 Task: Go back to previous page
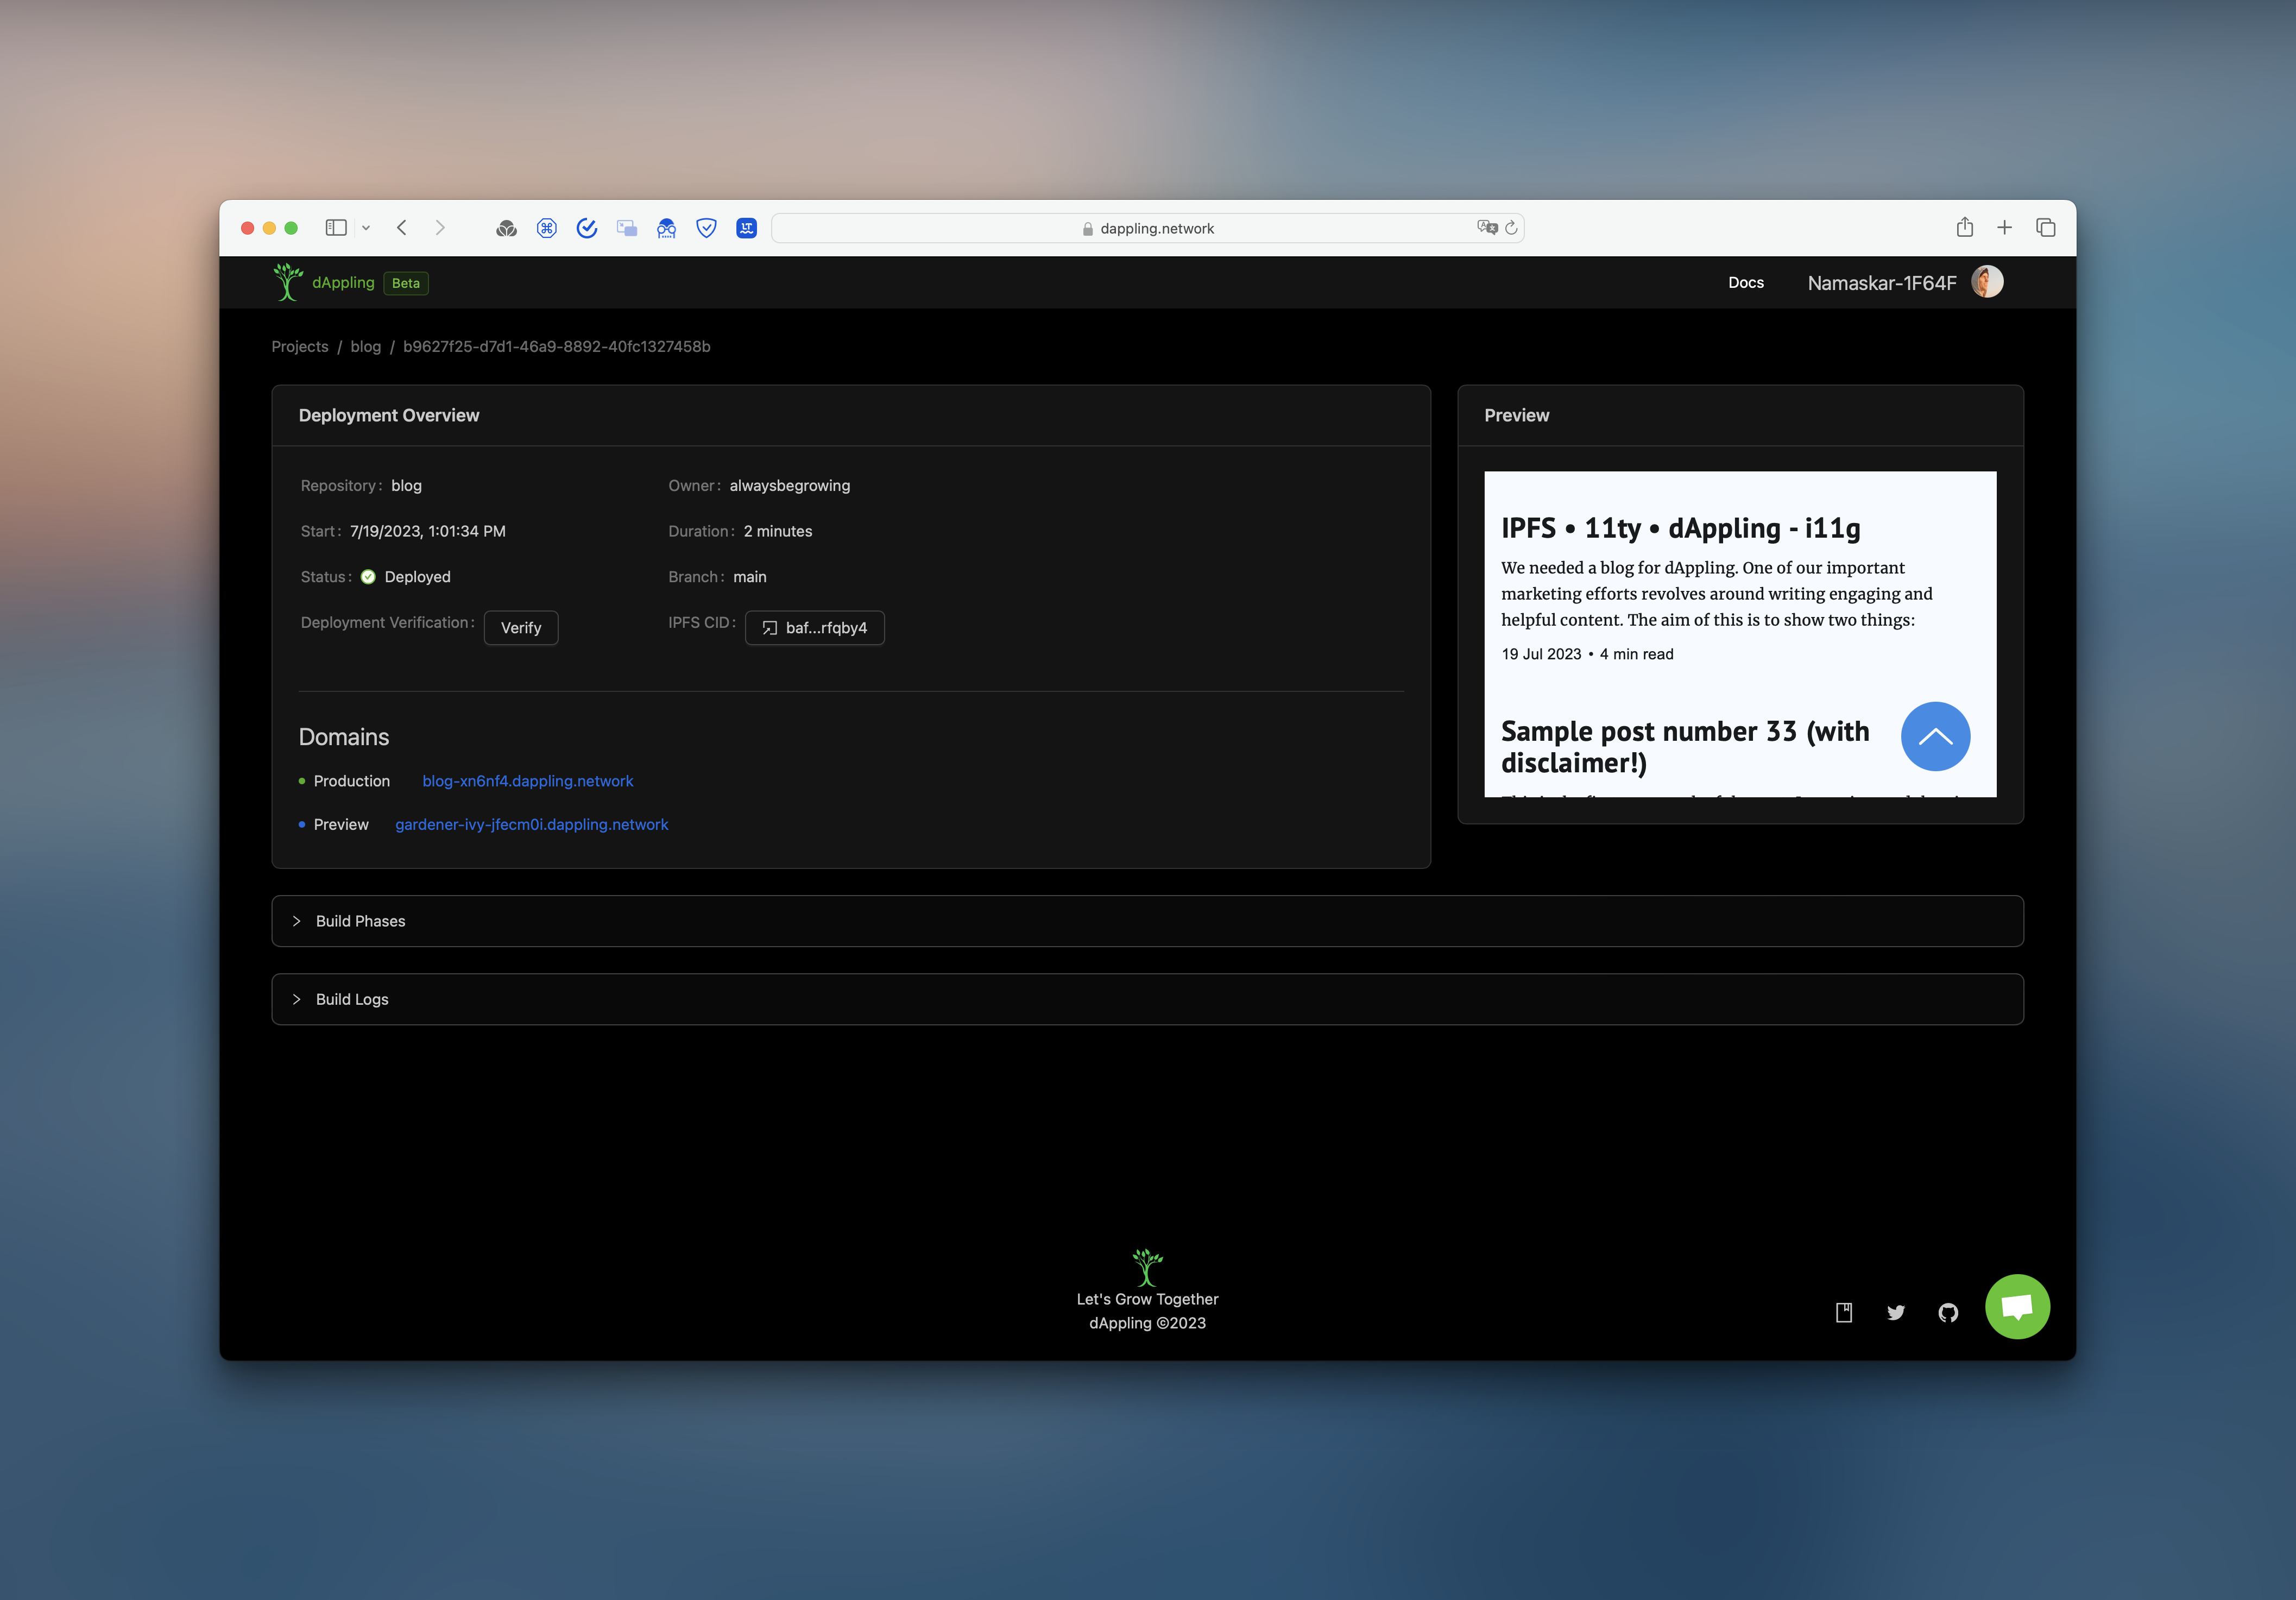[402, 228]
